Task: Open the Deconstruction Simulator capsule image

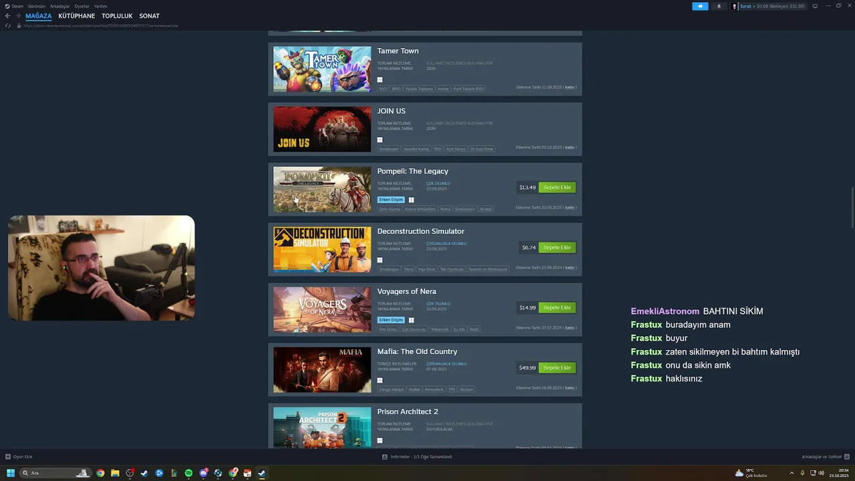Action: [x=322, y=250]
